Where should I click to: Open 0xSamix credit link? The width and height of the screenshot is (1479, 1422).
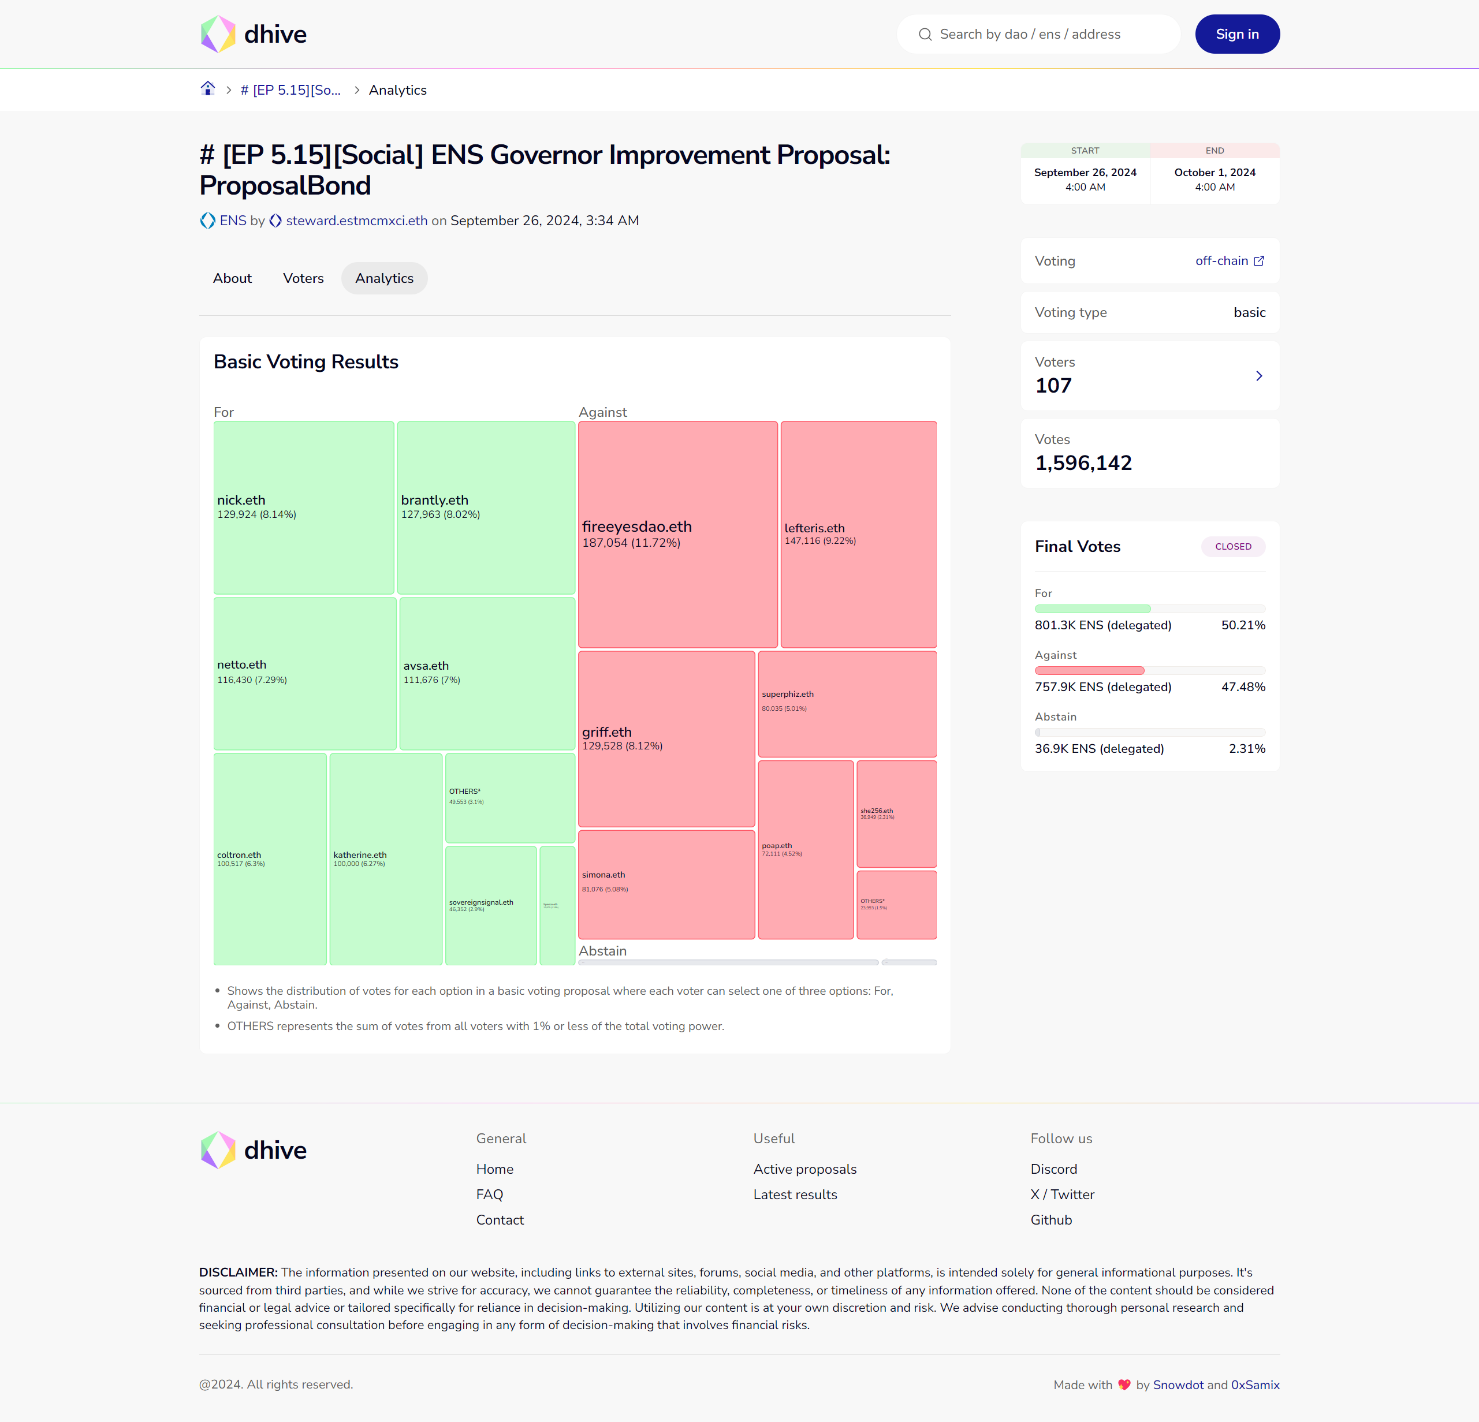tap(1255, 1385)
